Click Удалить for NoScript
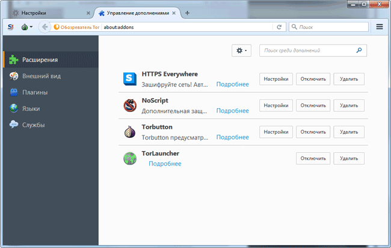The image size is (391, 248). click(x=349, y=105)
